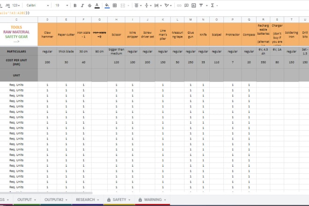The width and height of the screenshot is (309, 206).
Task: Open text wrapping options
Action: (158, 6)
